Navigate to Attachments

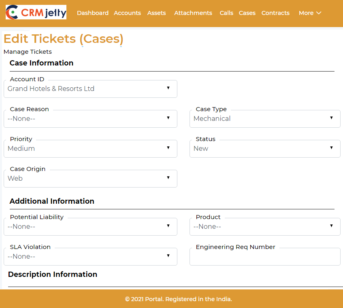coord(193,13)
